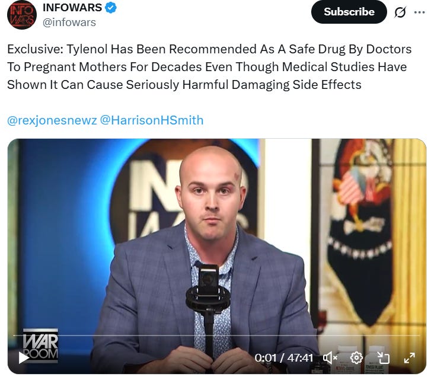The image size is (431, 377).
Task: Open the @infowars handle link
Action: (x=69, y=23)
